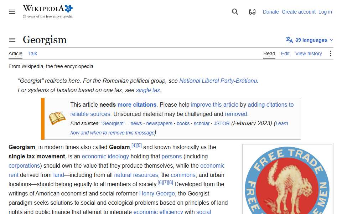342x214 pixels.
Task: Click the Donate link
Action: coord(271,12)
